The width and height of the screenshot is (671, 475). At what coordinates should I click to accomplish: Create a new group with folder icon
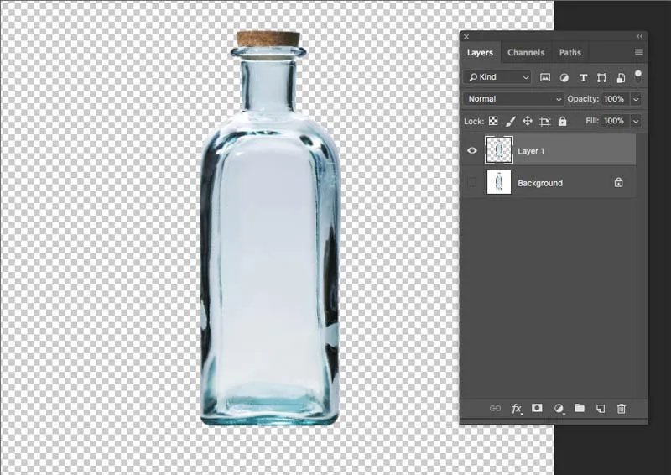tap(579, 409)
